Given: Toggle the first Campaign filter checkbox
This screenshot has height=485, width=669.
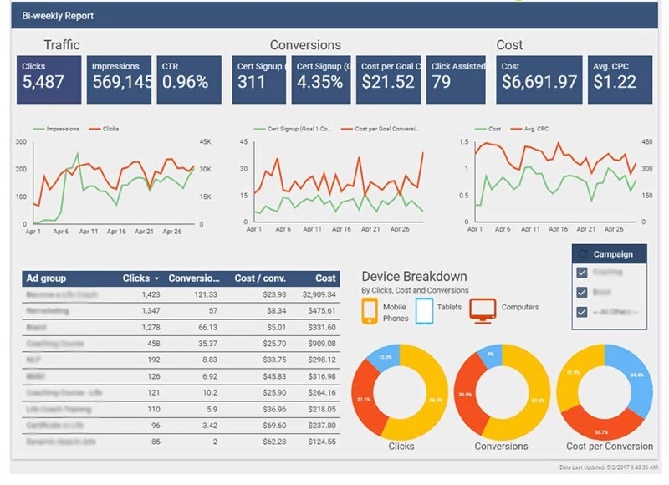Looking at the screenshot, I should click(x=582, y=272).
